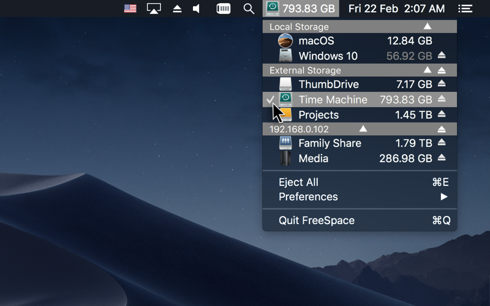
Task: Click the 12.84 GB free space value
Action: 410,40
